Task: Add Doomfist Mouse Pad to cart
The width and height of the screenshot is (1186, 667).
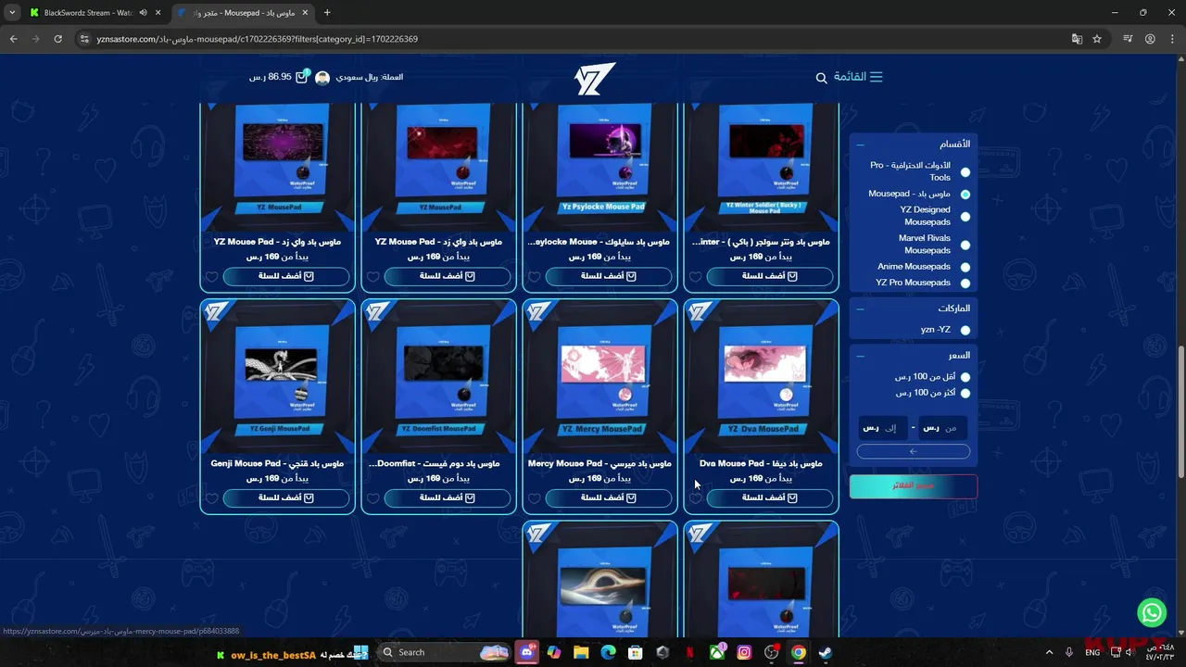Action: tap(448, 498)
